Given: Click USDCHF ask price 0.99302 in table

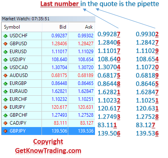Looking at the screenshot, I should click(x=85, y=36).
